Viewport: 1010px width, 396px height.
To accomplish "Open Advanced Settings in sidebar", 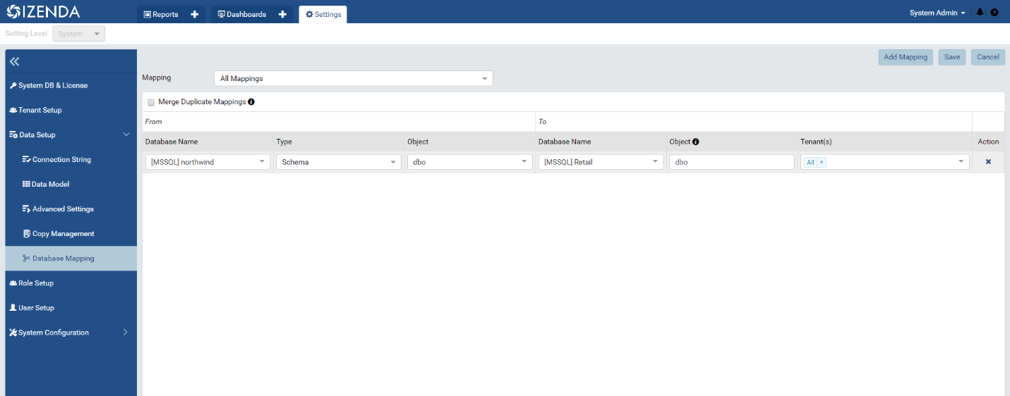I will [71, 209].
